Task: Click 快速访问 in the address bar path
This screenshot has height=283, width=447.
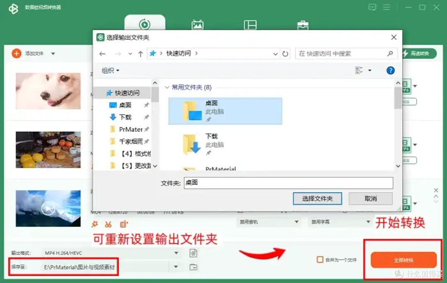Action: (178, 53)
